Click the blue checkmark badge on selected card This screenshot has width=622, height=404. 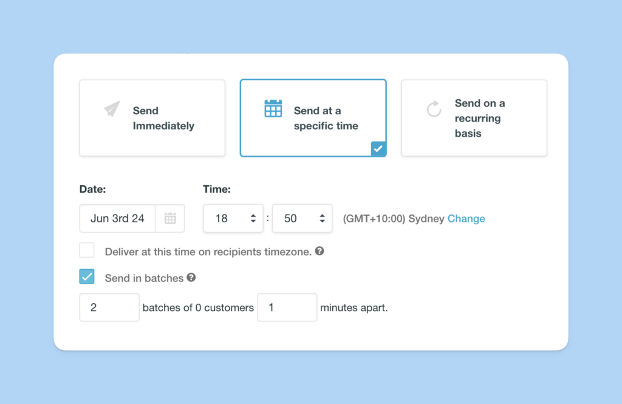tap(378, 149)
